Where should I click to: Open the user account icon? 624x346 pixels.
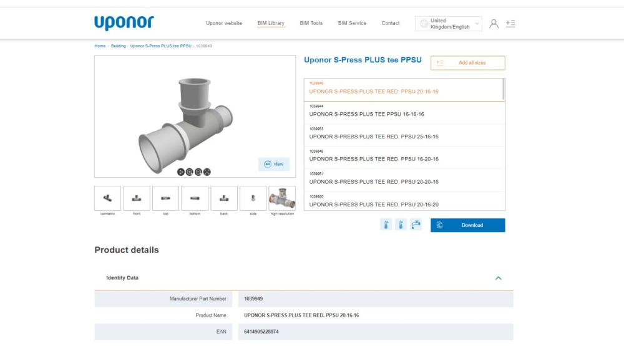494,24
